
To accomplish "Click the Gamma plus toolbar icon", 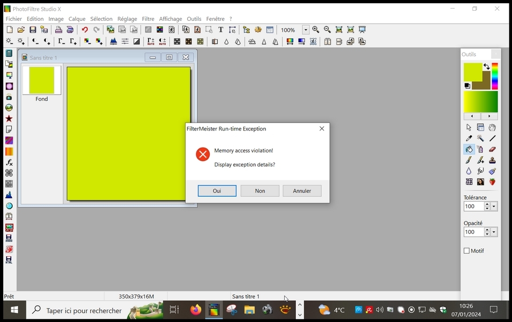I will pos(73,42).
